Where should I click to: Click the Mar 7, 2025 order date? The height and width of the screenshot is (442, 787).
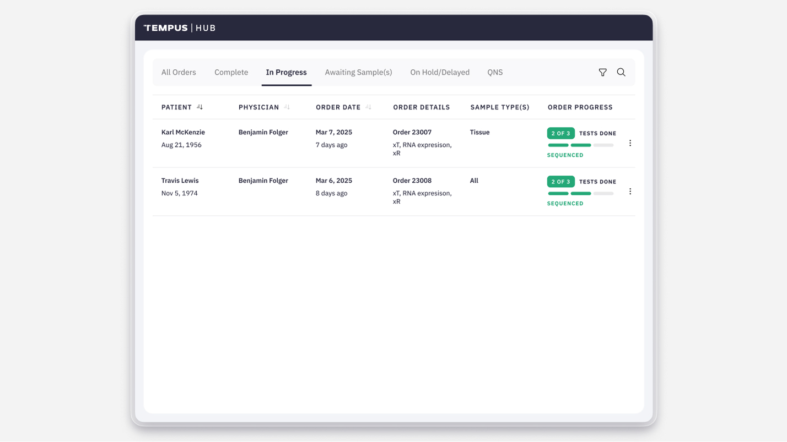[334, 132]
